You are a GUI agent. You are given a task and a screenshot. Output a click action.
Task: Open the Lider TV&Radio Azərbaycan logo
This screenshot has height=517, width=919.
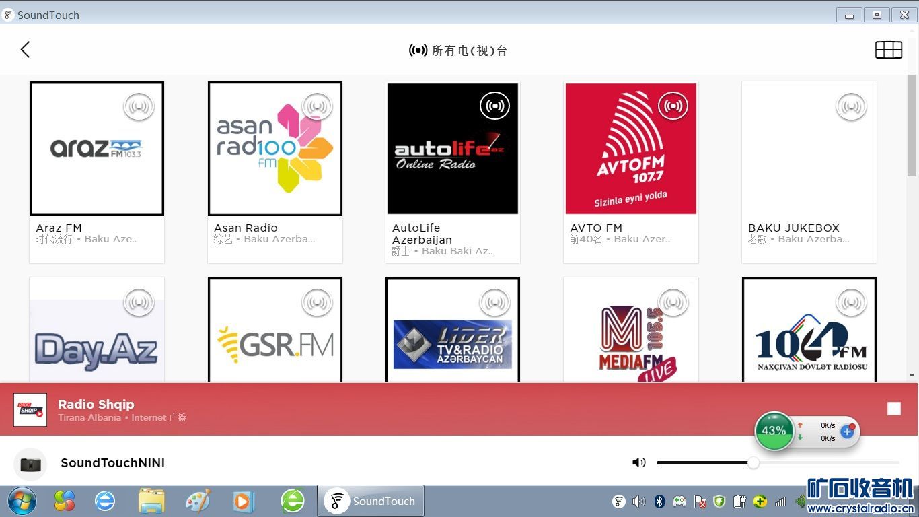[453, 330]
